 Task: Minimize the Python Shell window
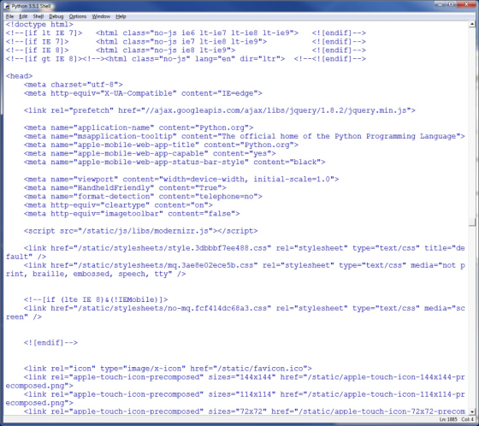[x=440, y=4]
